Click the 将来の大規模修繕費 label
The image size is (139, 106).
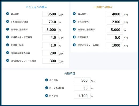coord(20,53)
